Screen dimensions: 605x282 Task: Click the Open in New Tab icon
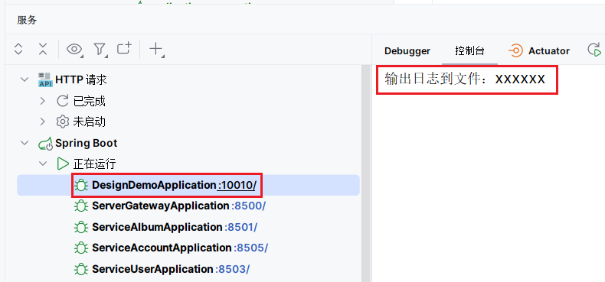click(125, 48)
